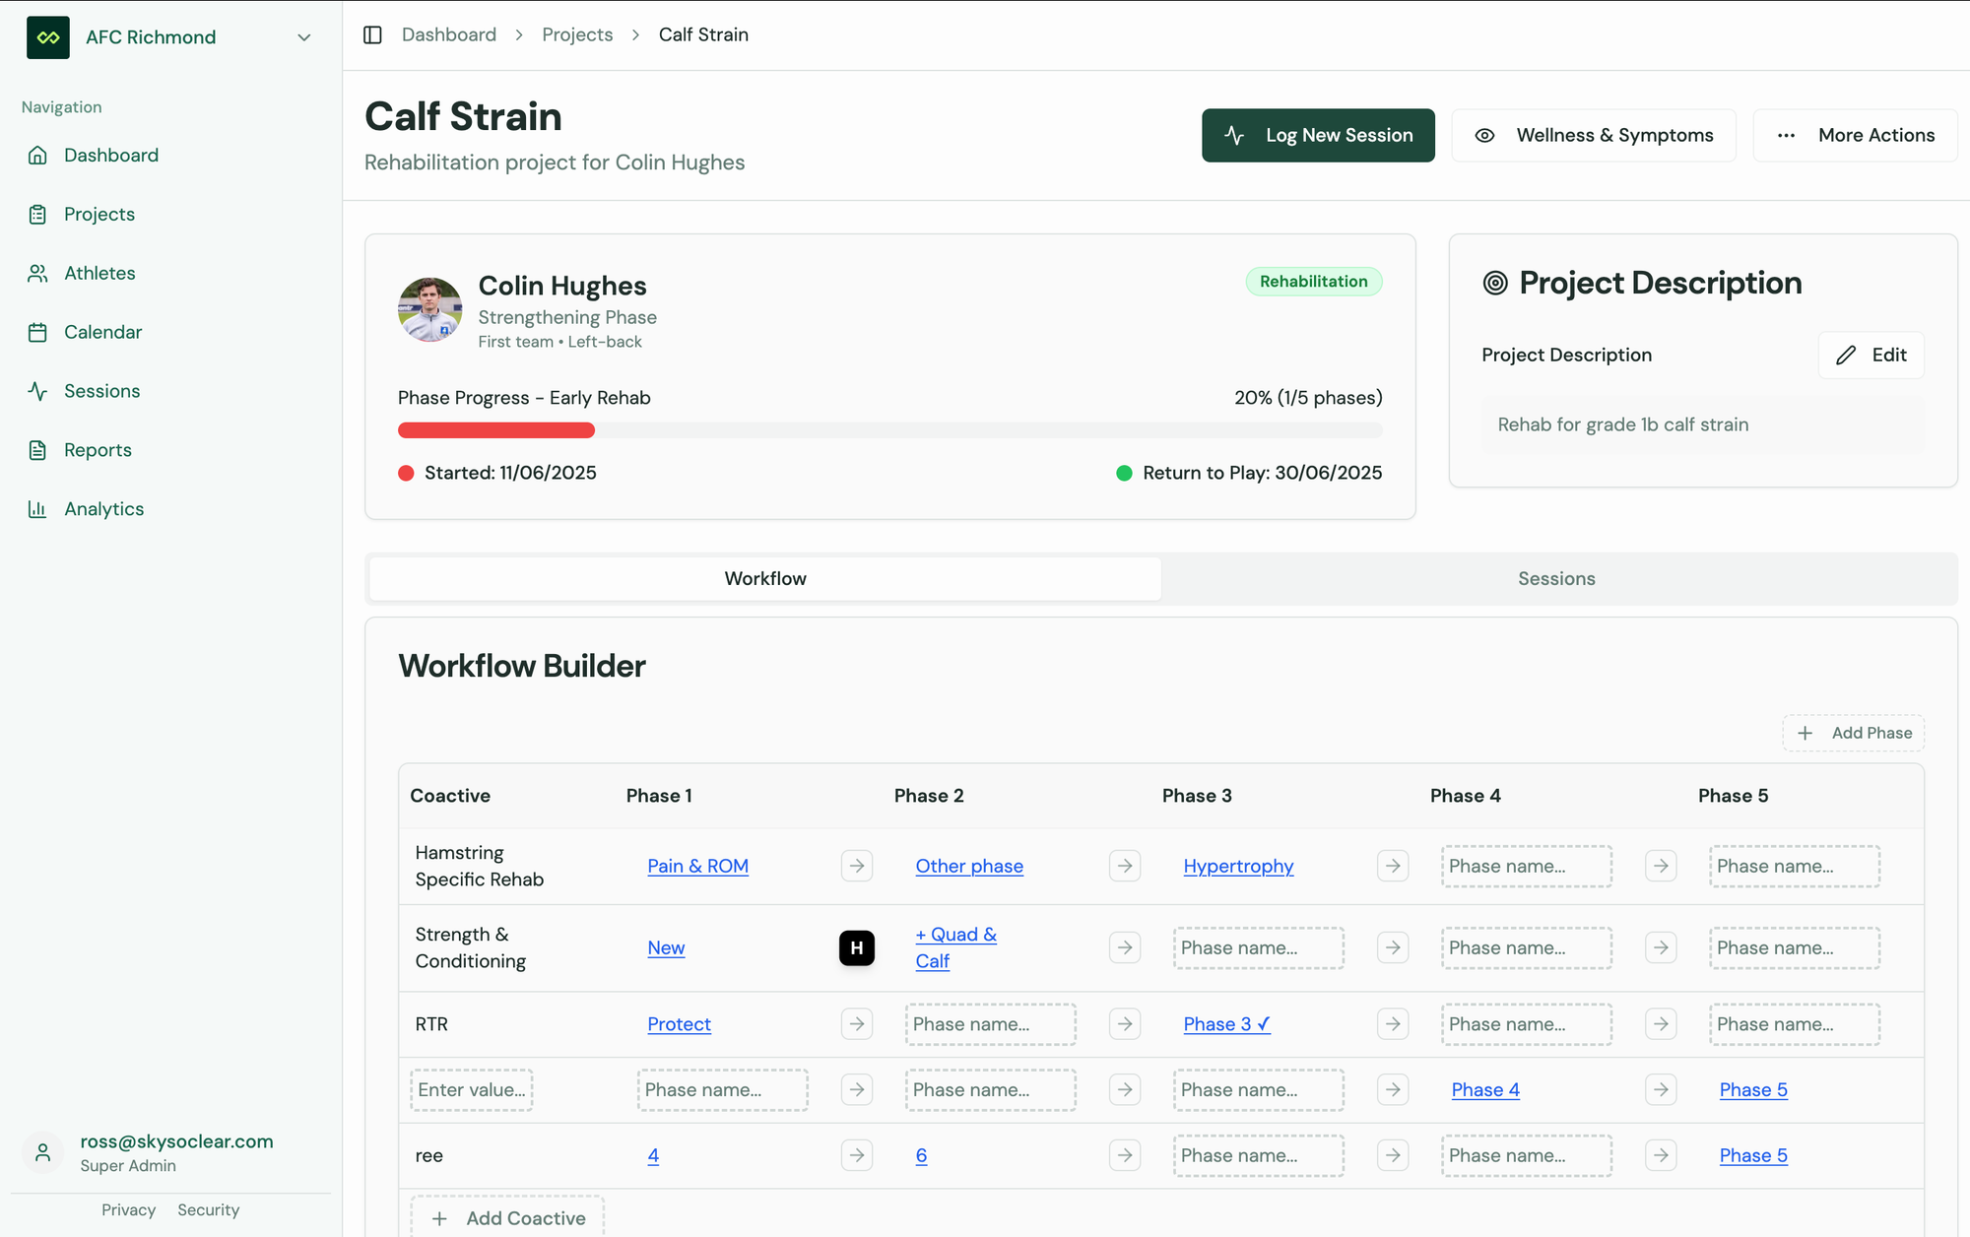The height and width of the screenshot is (1237, 1970).
Task: Open Wellness & Symptoms eye view
Action: click(x=1593, y=135)
